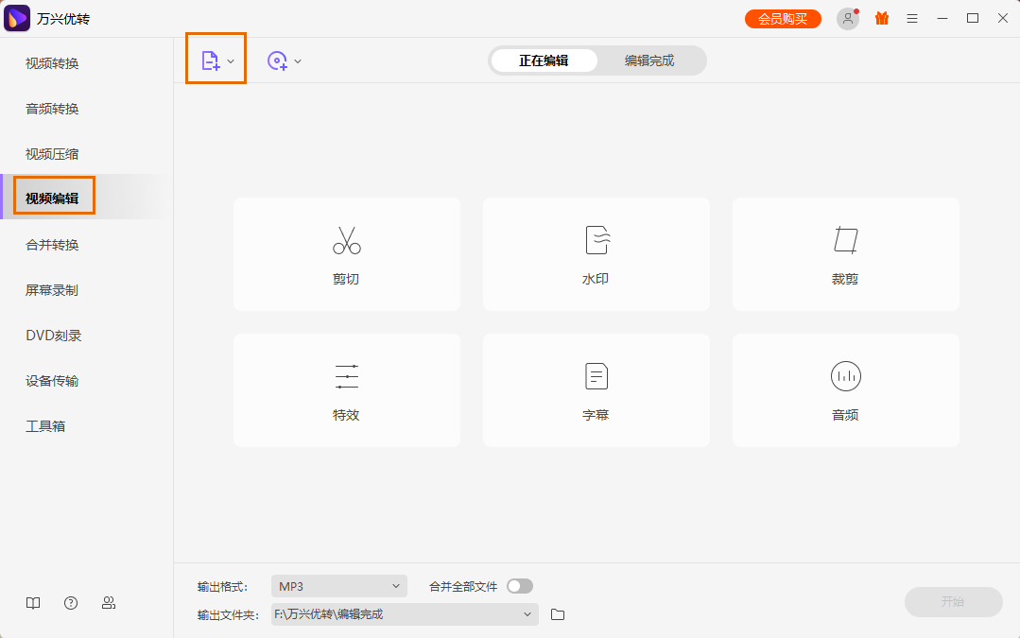
Task: Switch to the 编辑完成 tab
Action: pyautogui.click(x=651, y=60)
